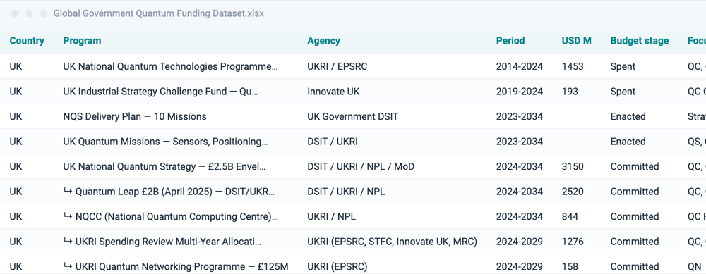The width and height of the screenshot is (706, 274).
Task: Select the 2024-2029 period in UKRI Spending Review row
Action: pos(520,242)
